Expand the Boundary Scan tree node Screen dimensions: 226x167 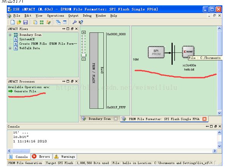(x=10, y=35)
